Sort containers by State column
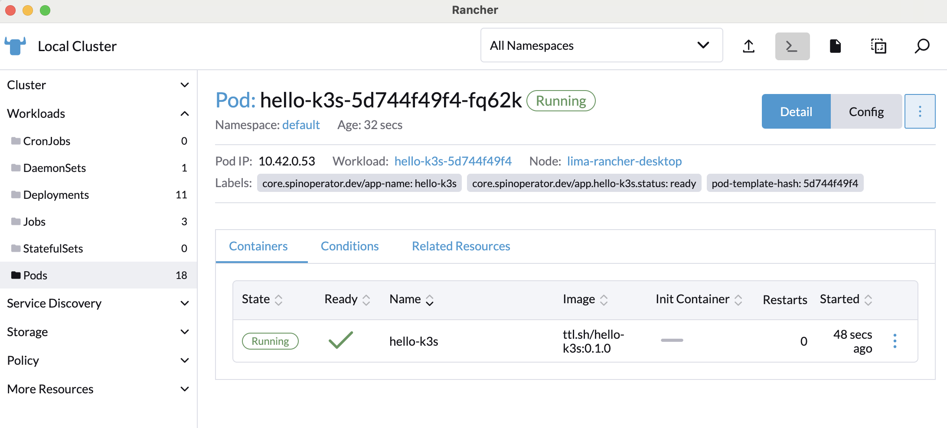Viewport: 947px width, 428px height. pyautogui.click(x=262, y=299)
